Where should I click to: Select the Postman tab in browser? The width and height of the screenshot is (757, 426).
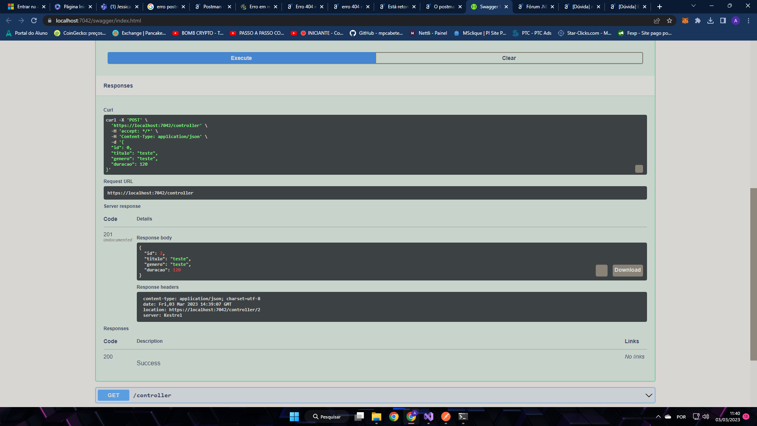[212, 6]
